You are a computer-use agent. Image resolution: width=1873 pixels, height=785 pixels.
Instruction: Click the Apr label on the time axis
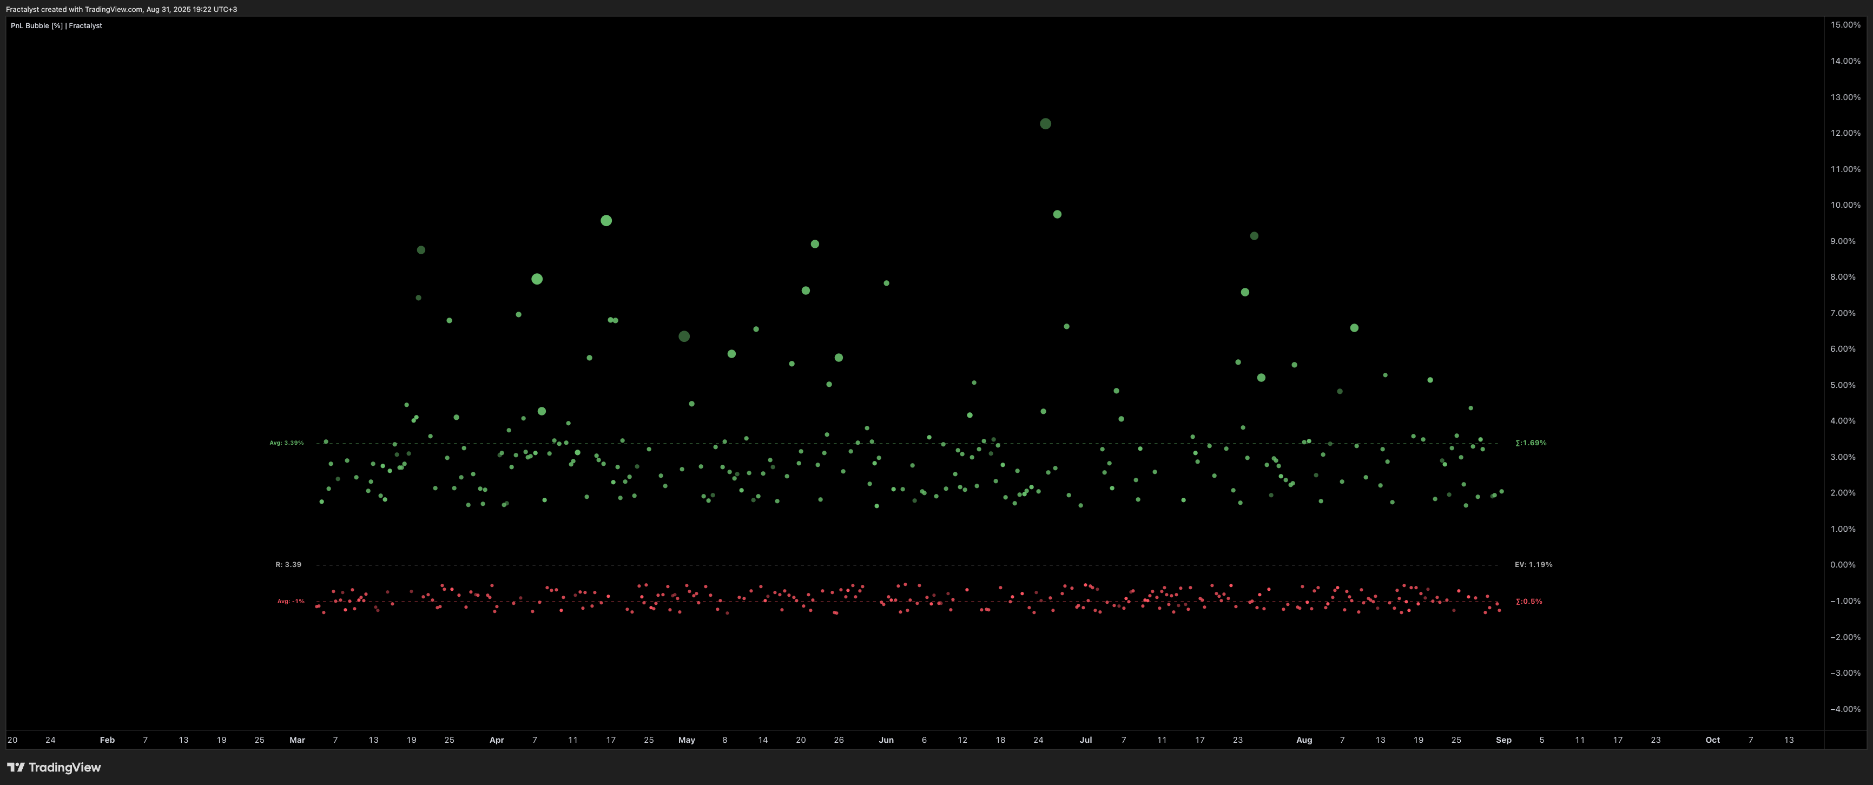497,740
